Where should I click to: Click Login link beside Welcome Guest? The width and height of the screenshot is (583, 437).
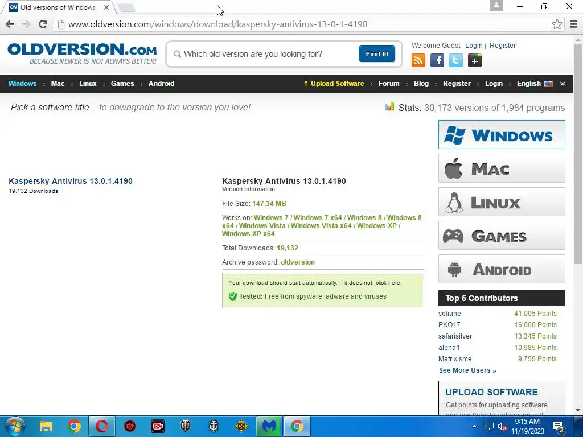474,46
